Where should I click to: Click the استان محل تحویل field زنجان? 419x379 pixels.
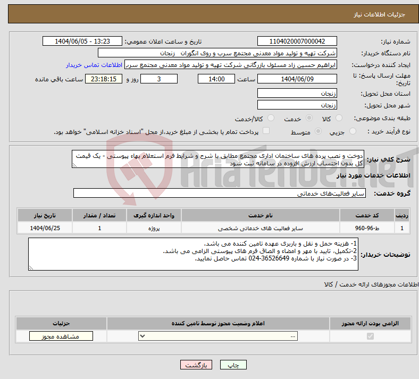pos(297,93)
